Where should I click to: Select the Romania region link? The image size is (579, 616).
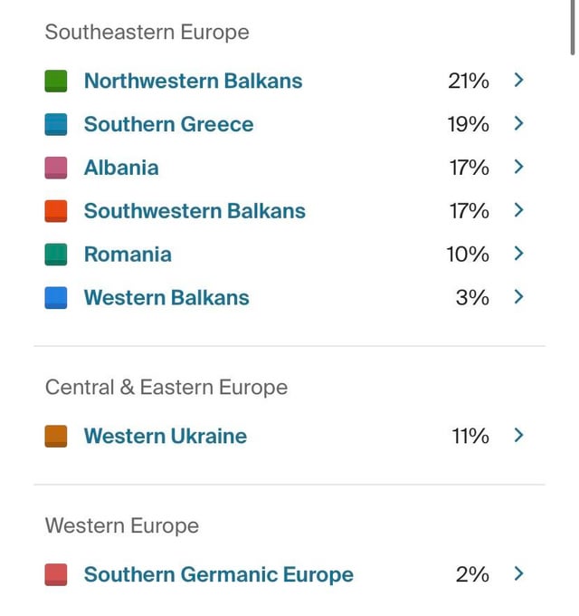pos(128,255)
